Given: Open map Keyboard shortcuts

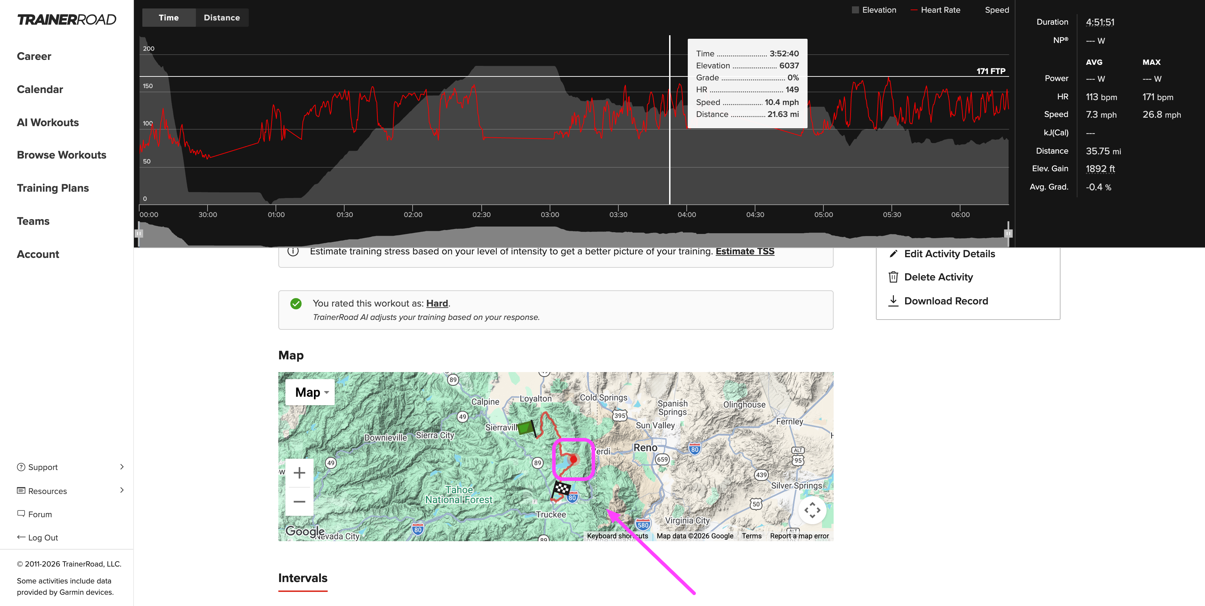Looking at the screenshot, I should (617, 536).
